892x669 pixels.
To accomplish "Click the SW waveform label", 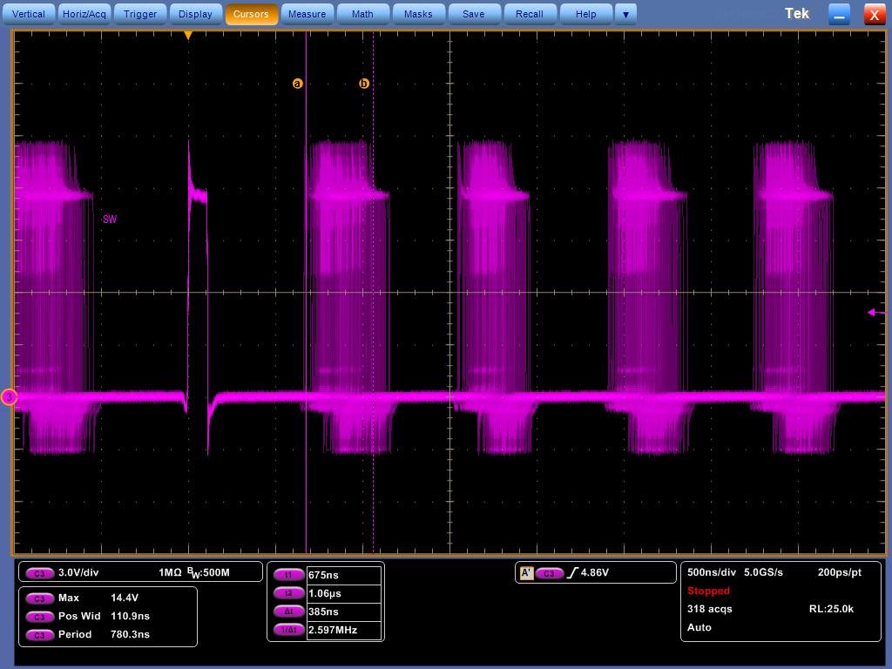I will click(x=110, y=219).
